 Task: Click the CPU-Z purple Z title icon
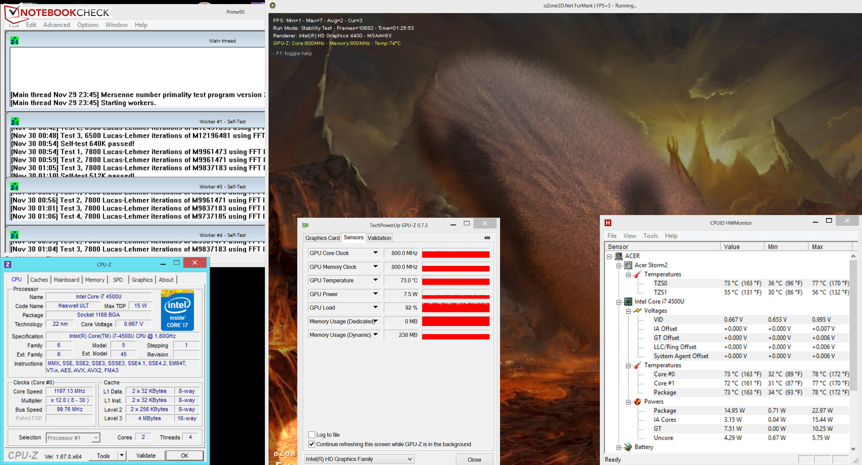(8, 265)
